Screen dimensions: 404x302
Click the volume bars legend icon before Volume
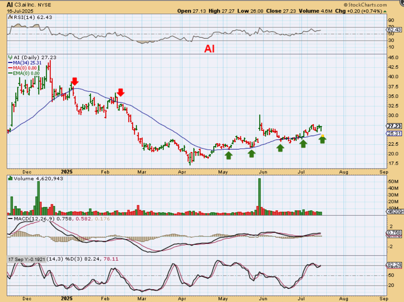coord(11,179)
